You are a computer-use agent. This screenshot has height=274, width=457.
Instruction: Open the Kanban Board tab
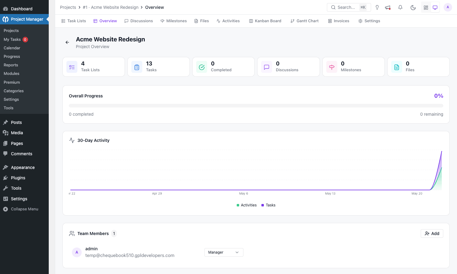click(265, 21)
